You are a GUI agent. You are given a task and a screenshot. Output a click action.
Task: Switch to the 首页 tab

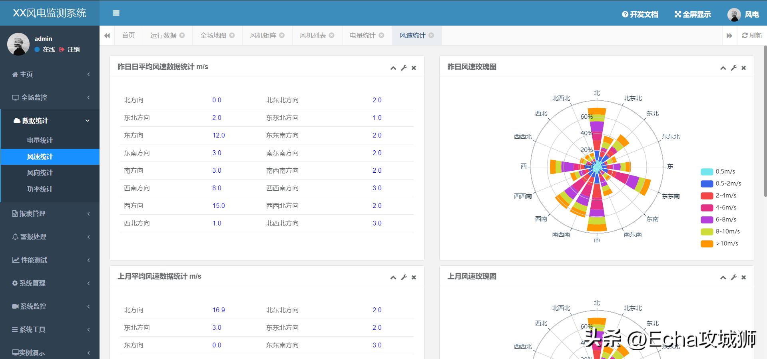128,36
